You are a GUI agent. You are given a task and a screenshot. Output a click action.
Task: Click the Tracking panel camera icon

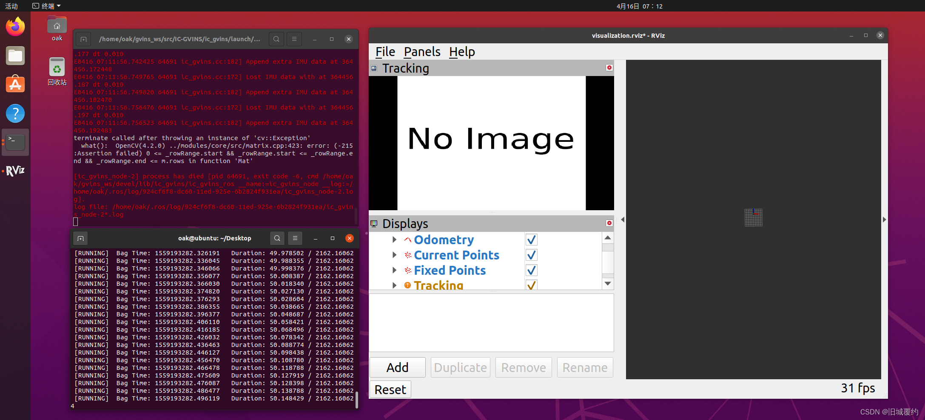(374, 68)
